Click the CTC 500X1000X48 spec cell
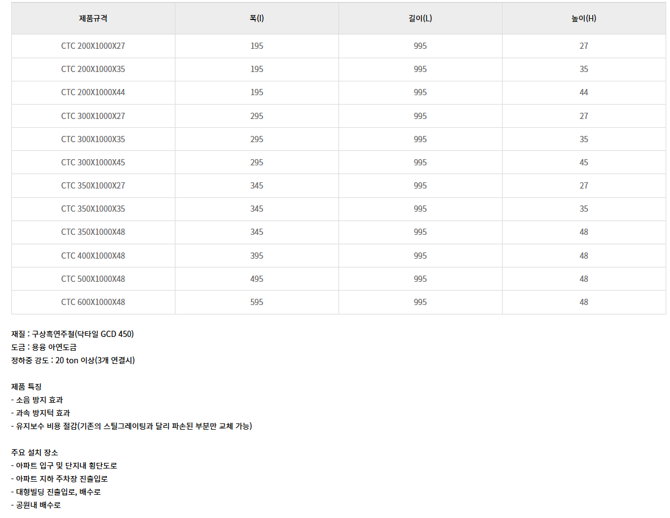 (x=93, y=279)
